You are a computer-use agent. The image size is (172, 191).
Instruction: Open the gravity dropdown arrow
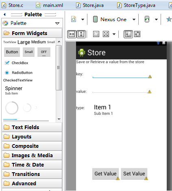[114, 34]
